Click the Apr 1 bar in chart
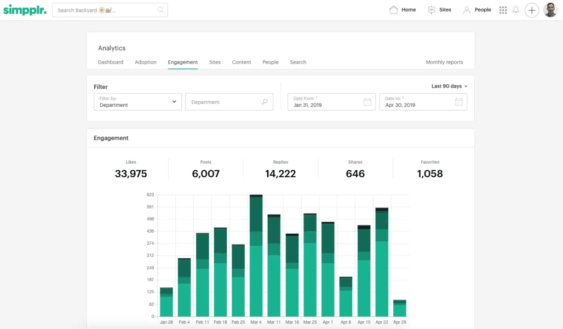Image resolution: width=563 pixels, height=329 pixels. [x=328, y=269]
